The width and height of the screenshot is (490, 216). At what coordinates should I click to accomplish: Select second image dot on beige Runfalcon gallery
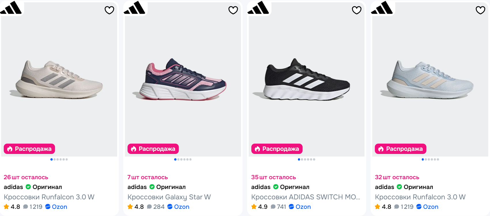pos(54,159)
